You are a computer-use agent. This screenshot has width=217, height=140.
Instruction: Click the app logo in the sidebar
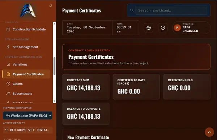pos(28,11)
